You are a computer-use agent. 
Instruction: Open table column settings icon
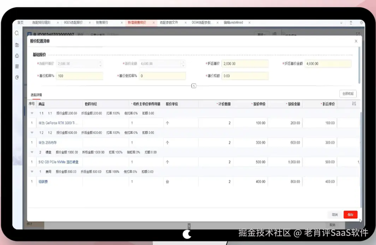354,104
